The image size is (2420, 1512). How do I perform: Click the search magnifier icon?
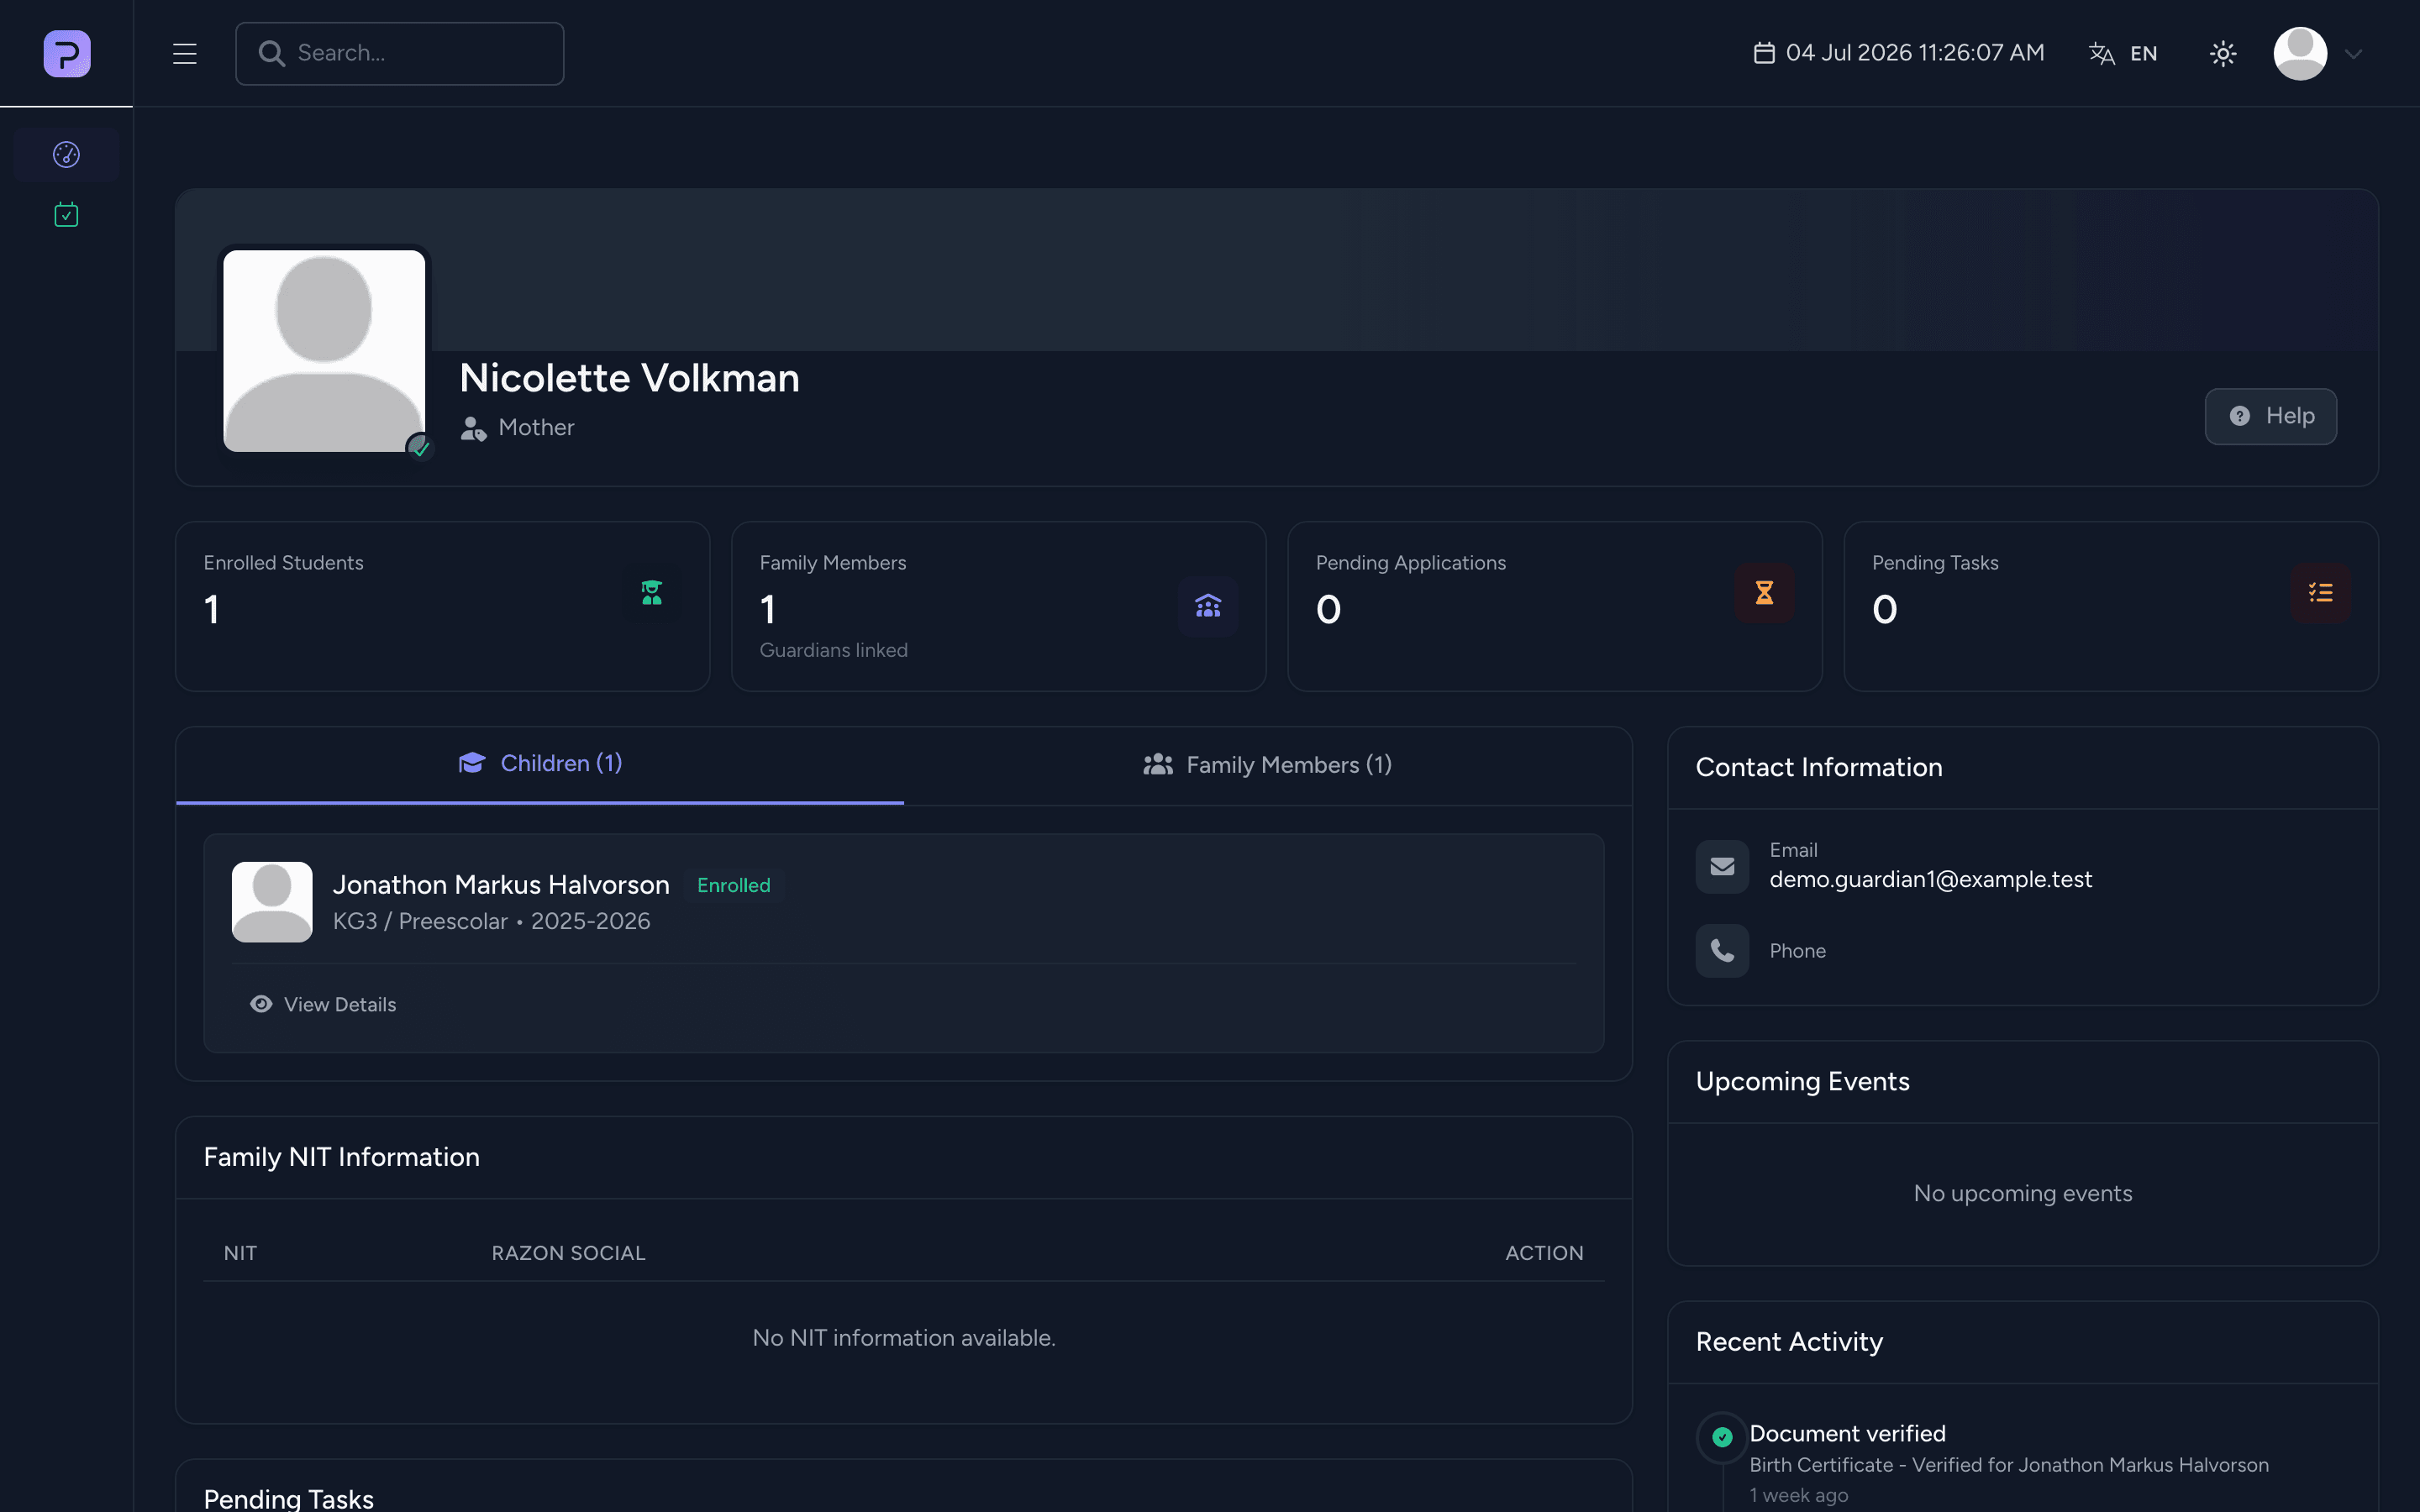click(x=271, y=53)
